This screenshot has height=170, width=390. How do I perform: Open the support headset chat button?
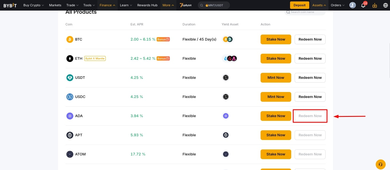pos(381,164)
